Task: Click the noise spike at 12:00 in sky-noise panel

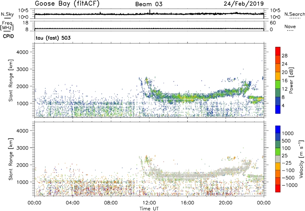Action: [149, 12]
